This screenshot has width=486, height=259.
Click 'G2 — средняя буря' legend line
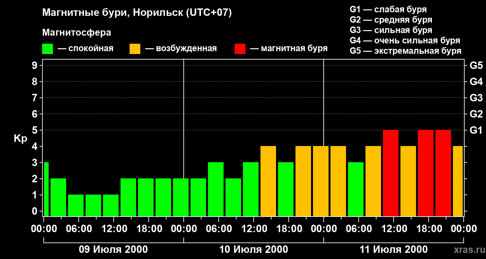(391, 20)
